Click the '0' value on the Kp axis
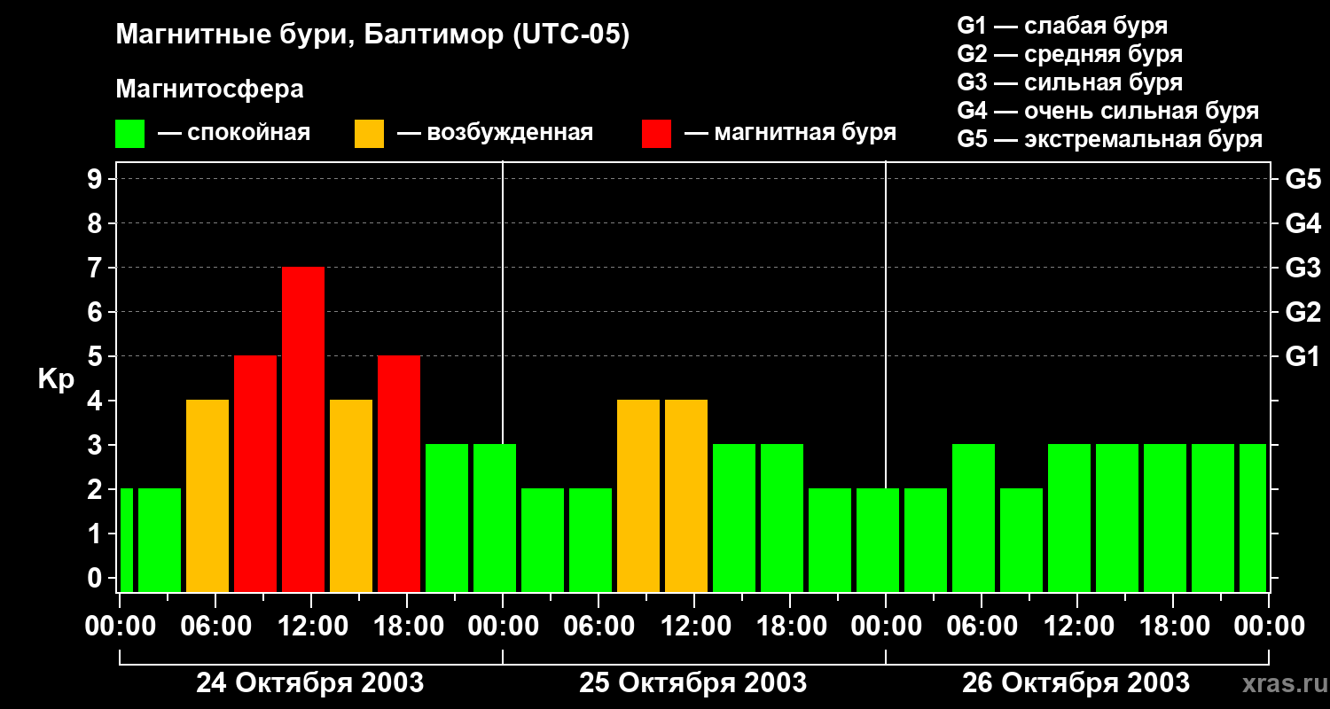The height and width of the screenshot is (709, 1330). tap(97, 578)
